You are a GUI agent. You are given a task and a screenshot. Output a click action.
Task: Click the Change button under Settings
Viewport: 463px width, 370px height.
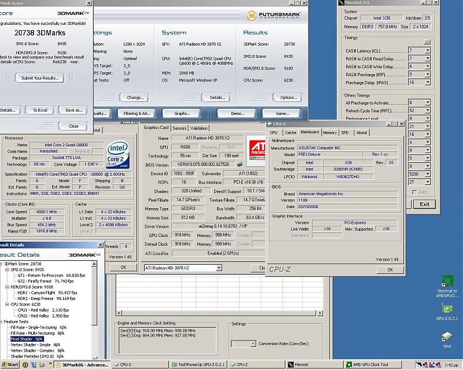(135, 97)
